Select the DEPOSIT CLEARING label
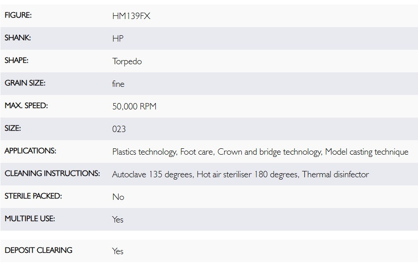The height and width of the screenshot is (265, 418). tap(38, 251)
